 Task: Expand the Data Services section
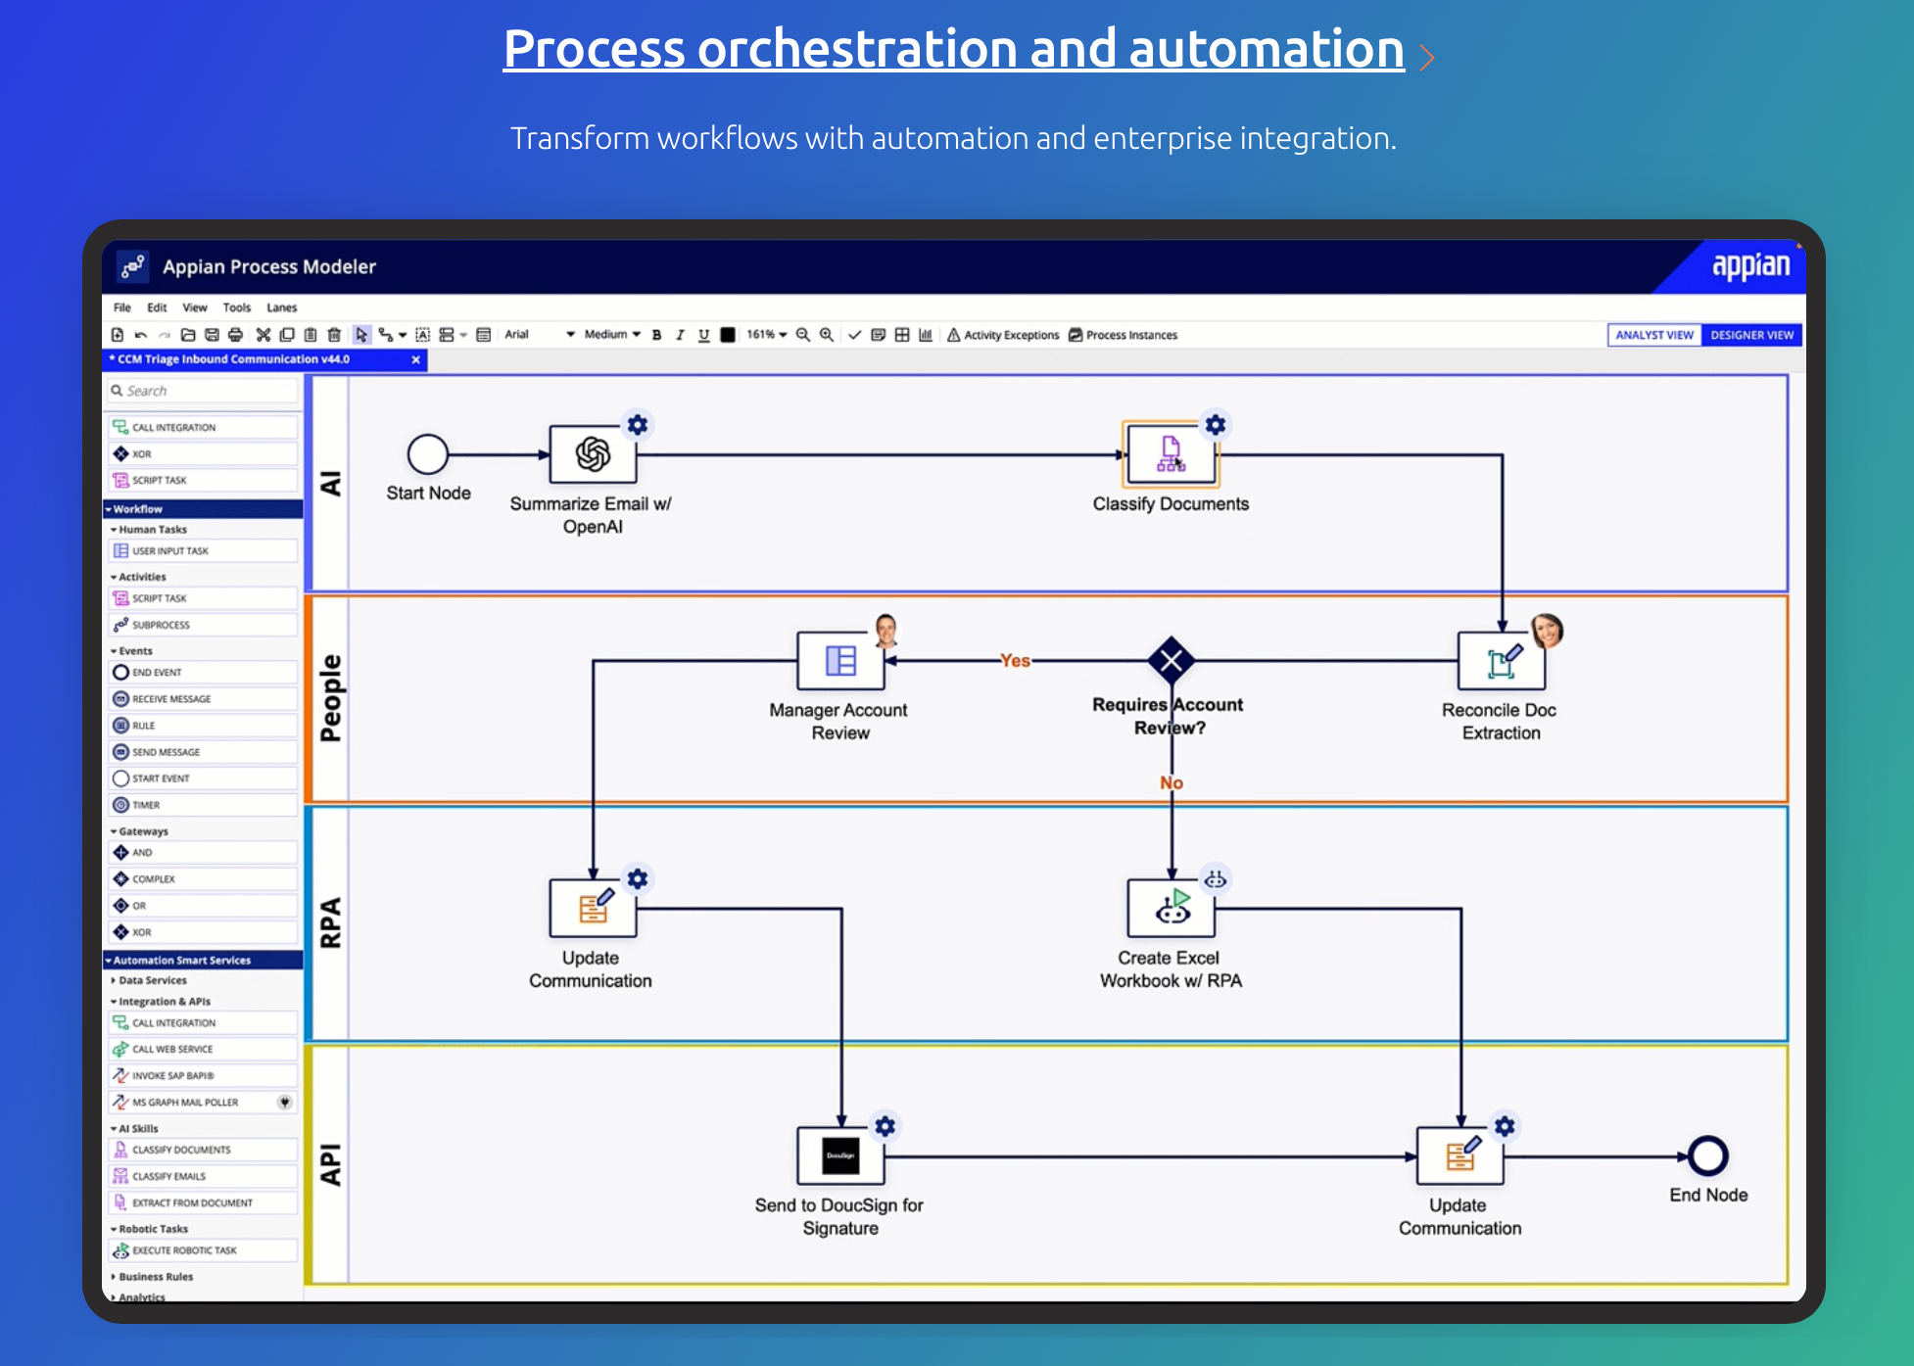tap(151, 980)
